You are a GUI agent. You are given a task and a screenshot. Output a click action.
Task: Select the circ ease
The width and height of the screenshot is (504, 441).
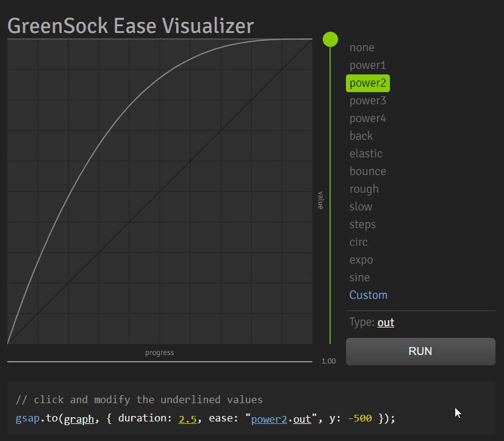(358, 242)
